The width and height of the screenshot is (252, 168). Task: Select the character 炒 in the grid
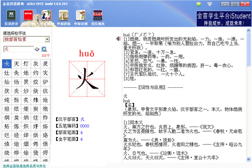26,91
